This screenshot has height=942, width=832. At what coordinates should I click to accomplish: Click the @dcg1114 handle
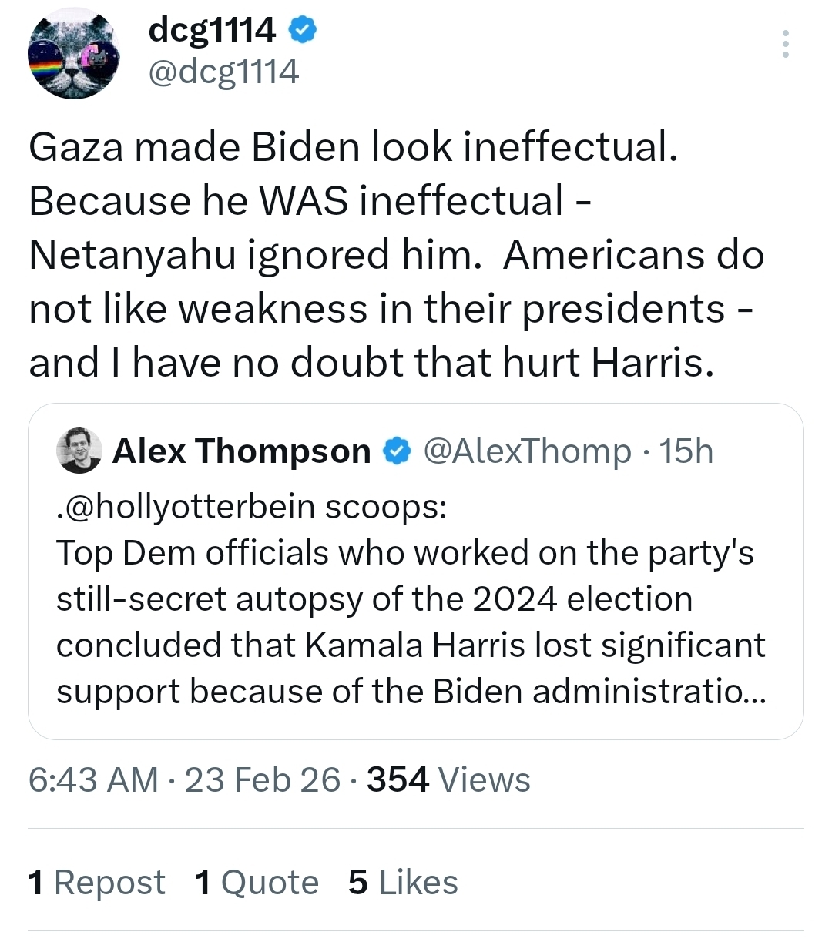[x=223, y=72]
